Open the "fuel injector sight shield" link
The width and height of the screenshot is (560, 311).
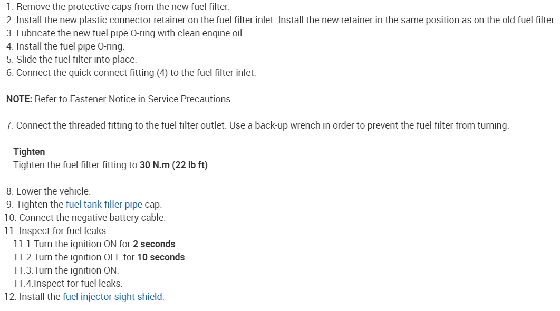(x=112, y=297)
